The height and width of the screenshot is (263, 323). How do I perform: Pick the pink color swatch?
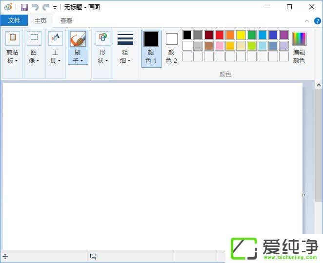point(220,46)
